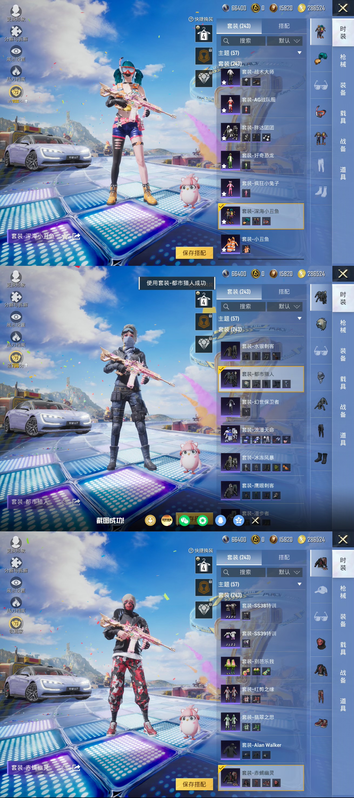Pick the 套装-浪漫天命 row

click(x=261, y=435)
